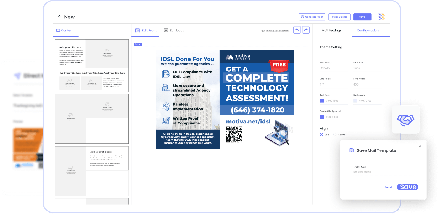Open the Mail Settings tab
Screen dimensions: 440x215
tap(331, 30)
